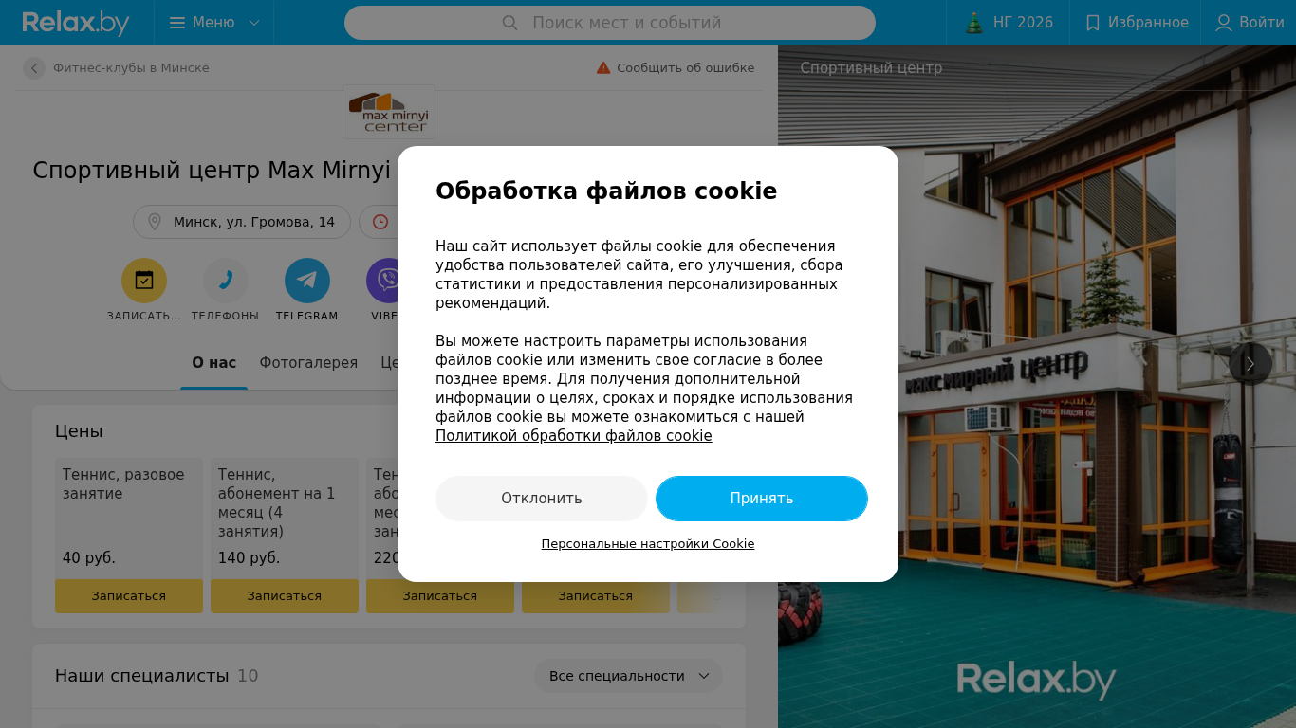
Task: Accept cookies with Принять button
Action: coord(762,499)
